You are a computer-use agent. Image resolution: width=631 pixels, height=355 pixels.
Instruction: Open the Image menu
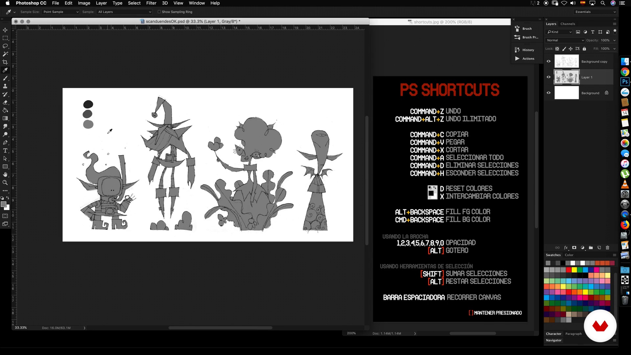(84, 3)
